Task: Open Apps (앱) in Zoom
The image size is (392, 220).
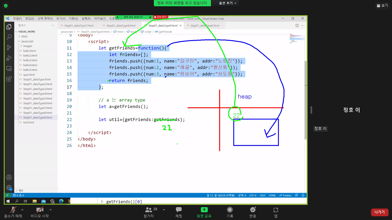Action: pyautogui.click(x=276, y=212)
